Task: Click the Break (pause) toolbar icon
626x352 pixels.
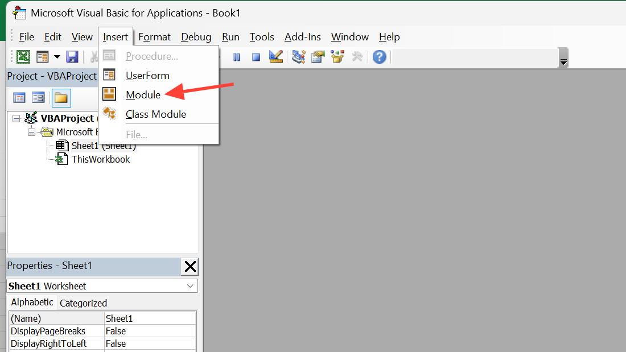Action: tap(237, 57)
